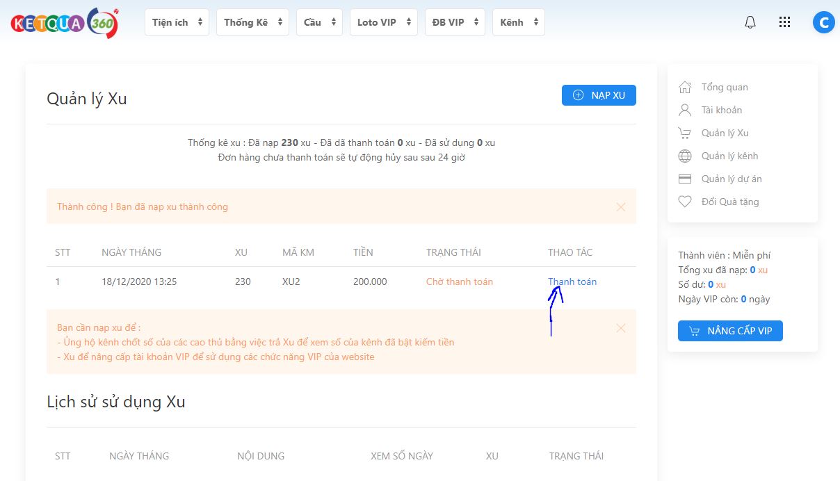
Task: Open the Kênh menu
Action: (518, 22)
